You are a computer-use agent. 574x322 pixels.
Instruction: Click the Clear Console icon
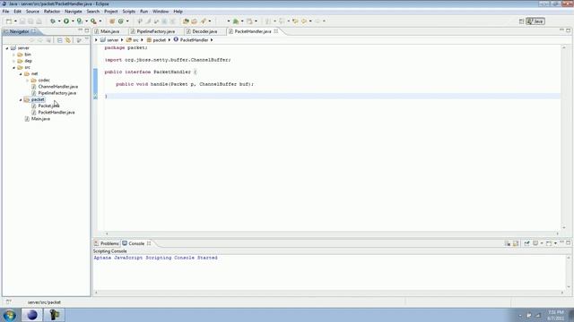coord(508,243)
